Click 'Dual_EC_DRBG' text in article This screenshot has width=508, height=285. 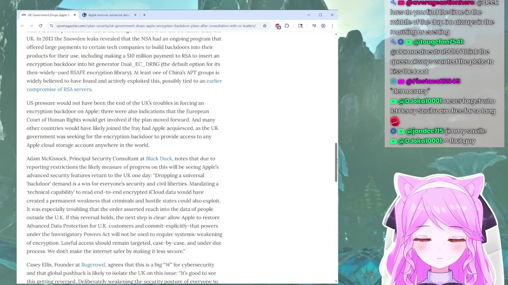[x=140, y=64]
